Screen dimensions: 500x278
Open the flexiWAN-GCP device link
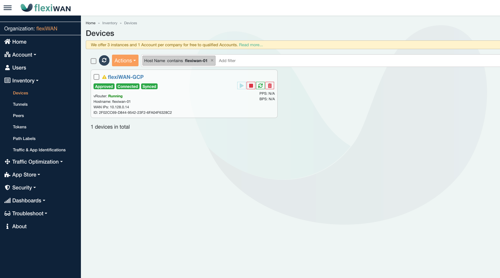pyautogui.click(x=126, y=77)
